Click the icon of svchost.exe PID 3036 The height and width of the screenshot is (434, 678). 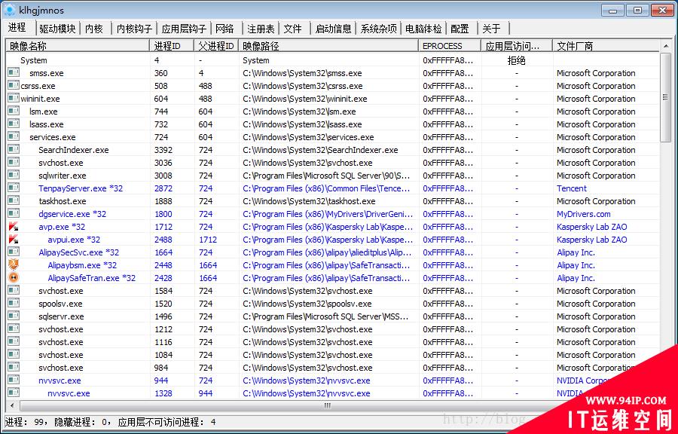14,163
